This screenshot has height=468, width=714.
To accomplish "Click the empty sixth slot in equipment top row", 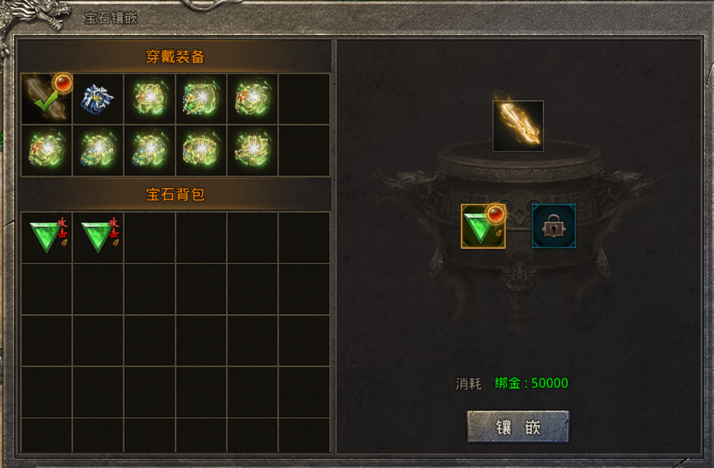I will pos(304,99).
